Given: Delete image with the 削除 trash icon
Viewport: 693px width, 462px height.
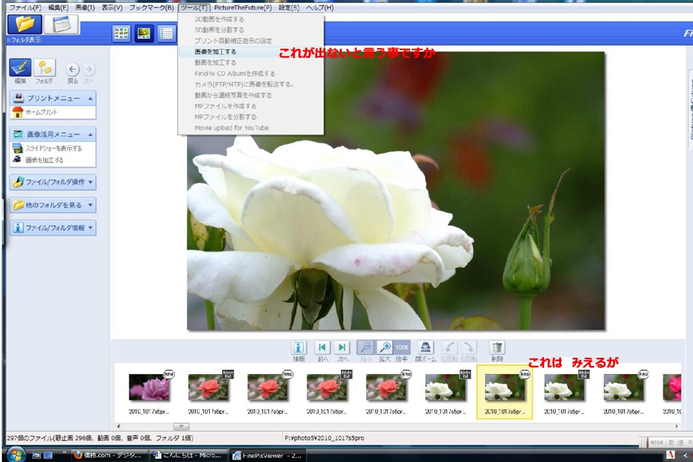Looking at the screenshot, I should pyautogui.click(x=497, y=347).
